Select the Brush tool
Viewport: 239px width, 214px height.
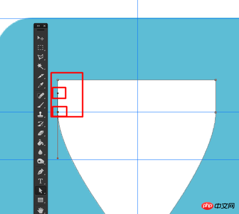pyautogui.click(x=40, y=105)
